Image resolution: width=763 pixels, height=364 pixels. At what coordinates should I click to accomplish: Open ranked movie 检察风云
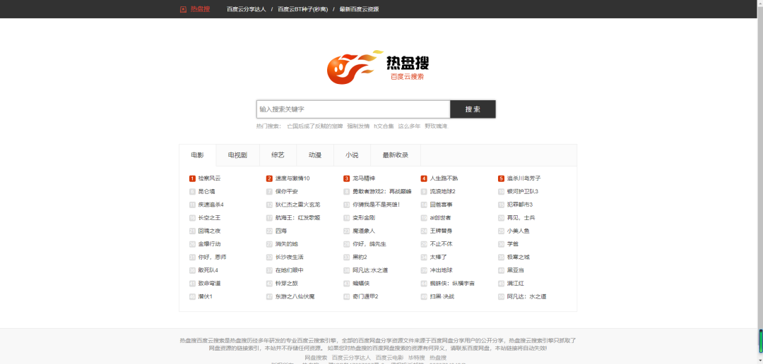[x=209, y=178]
